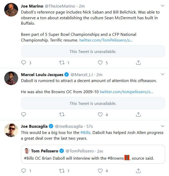The image size is (169, 176).
Task: Like Marcel Louis-Jacques' tweet
Action: coord(100,114)
